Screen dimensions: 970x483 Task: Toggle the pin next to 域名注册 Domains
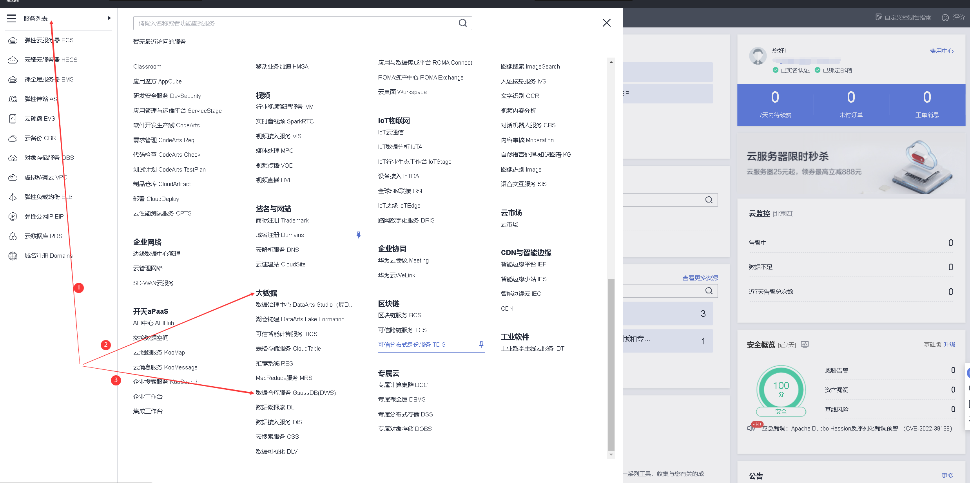tap(358, 235)
